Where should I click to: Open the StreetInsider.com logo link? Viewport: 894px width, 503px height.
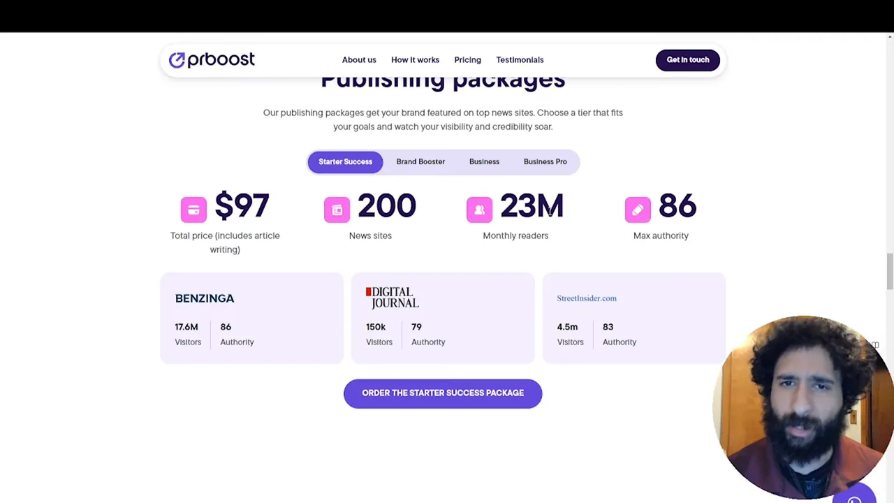pyautogui.click(x=587, y=298)
